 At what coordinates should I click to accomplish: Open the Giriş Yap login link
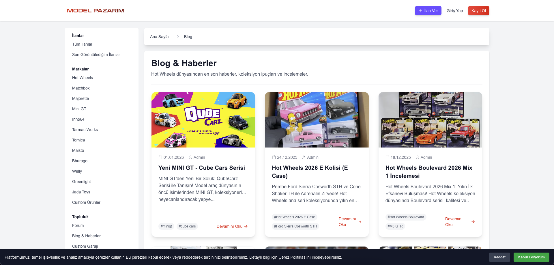(454, 11)
